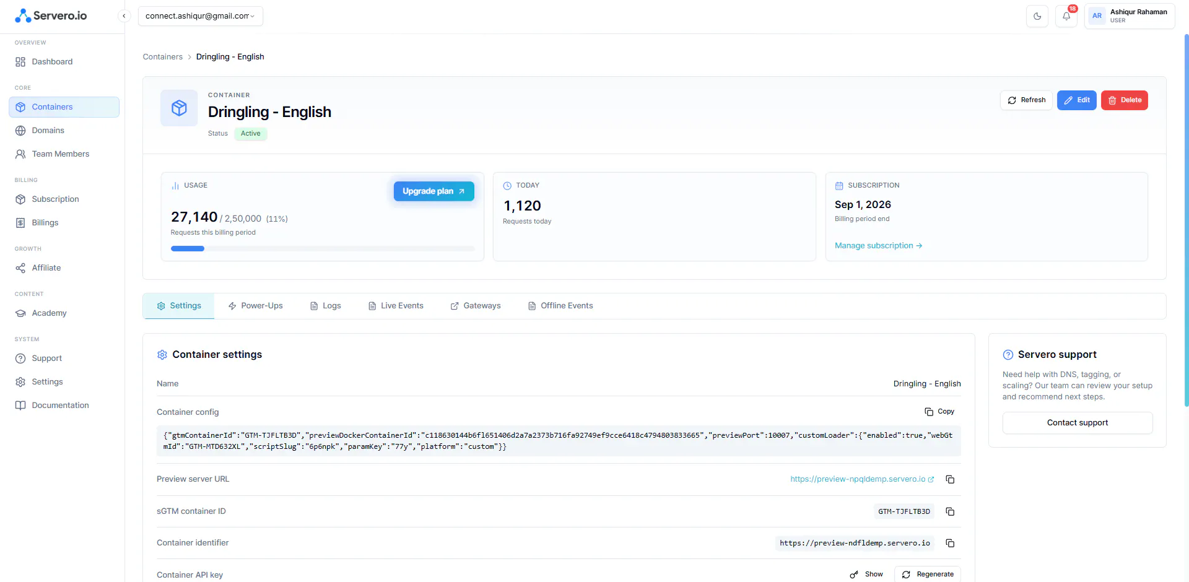Open Team Members in the sidebar
The width and height of the screenshot is (1189, 582).
(64, 154)
